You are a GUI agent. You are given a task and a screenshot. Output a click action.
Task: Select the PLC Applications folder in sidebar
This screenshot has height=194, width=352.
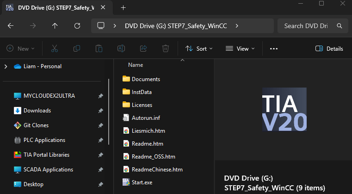pyautogui.click(x=44, y=140)
